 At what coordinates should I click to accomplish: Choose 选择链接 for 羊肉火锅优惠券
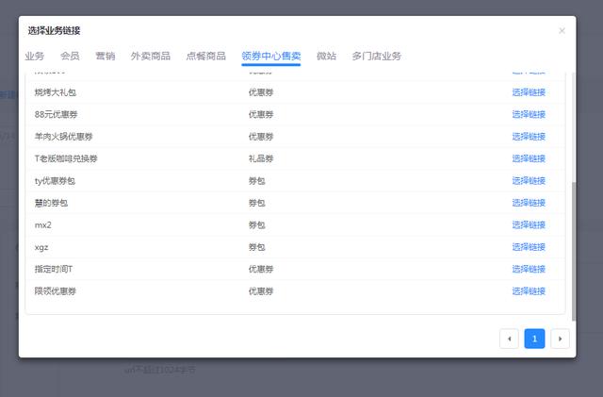click(529, 137)
